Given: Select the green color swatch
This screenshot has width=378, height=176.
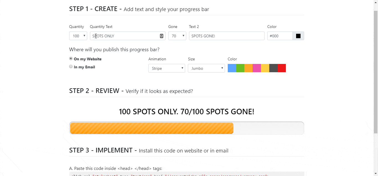Looking at the screenshot, I should pyautogui.click(x=240, y=68).
